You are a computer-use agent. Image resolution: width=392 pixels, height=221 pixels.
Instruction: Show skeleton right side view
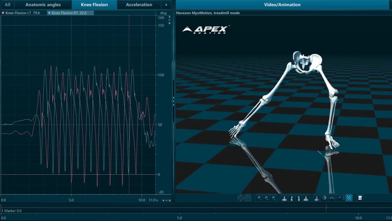pos(299,198)
